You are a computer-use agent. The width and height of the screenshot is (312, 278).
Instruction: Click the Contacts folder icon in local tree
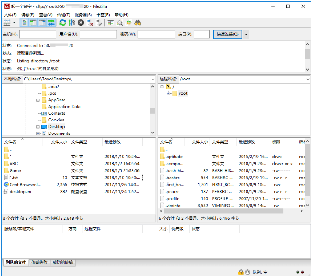44,113
